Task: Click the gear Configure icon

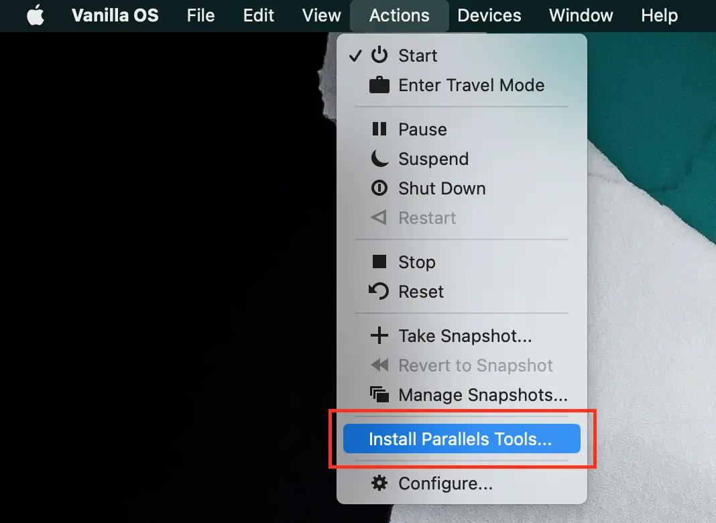Action: point(379,483)
